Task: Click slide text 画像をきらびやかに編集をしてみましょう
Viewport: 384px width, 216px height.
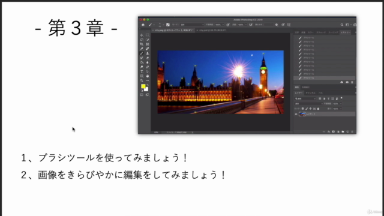Action: coord(128,175)
